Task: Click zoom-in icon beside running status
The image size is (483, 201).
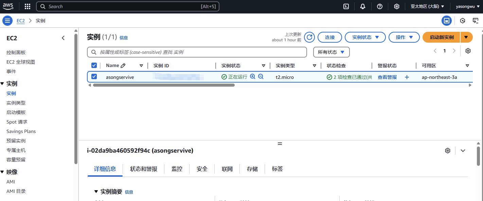Action: coord(252,77)
